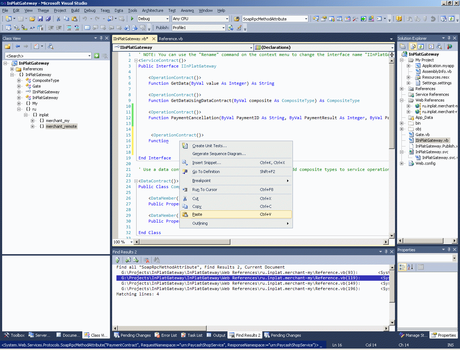
Task: Click the Save All toolbar icon
Action: tap(48, 19)
